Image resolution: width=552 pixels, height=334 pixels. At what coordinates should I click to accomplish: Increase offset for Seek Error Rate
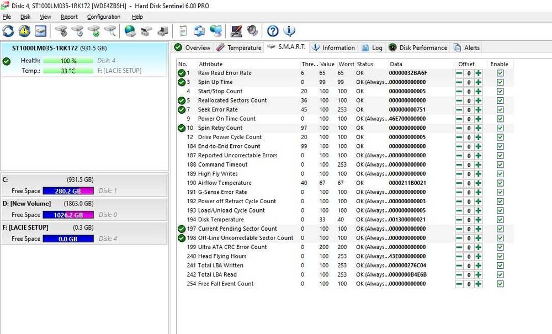pos(478,110)
